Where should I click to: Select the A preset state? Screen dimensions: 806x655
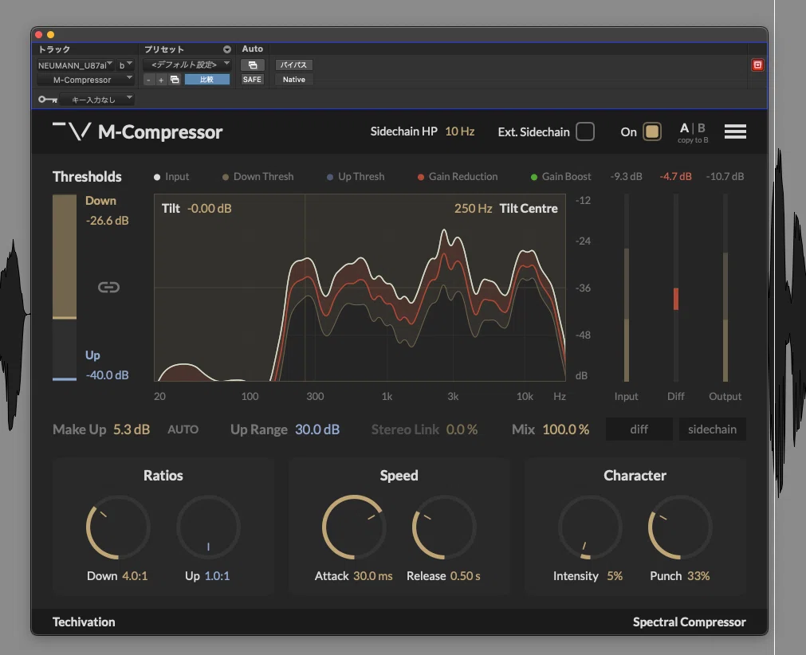tap(684, 128)
